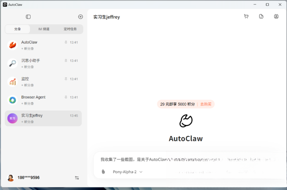287x190 pixels.
Task: Click the pin icon on Browser Agent row
Action: pyautogui.click(x=66, y=97)
